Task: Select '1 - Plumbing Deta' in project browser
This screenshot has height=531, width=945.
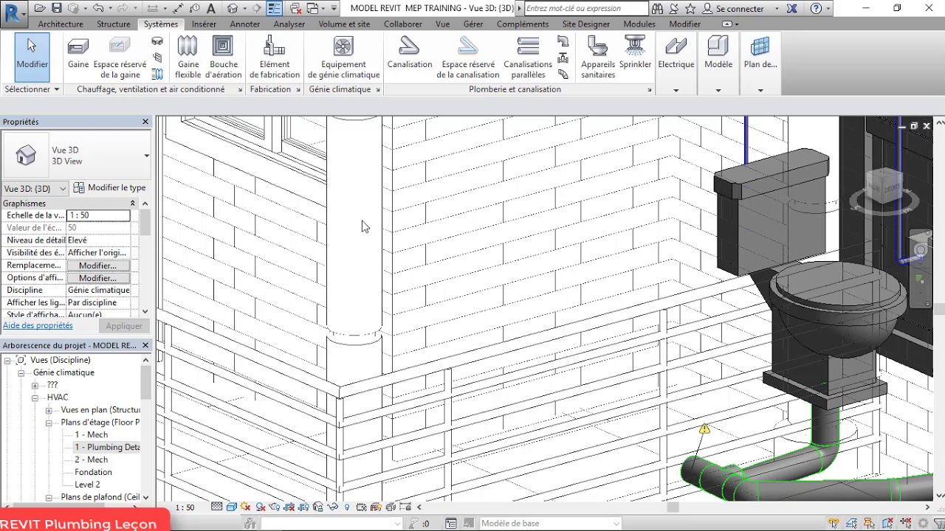Action: 107,448
